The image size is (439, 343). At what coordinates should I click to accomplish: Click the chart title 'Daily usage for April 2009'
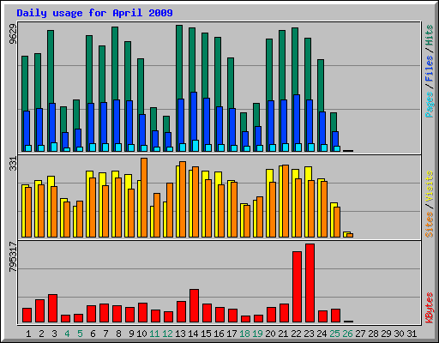[94, 13]
